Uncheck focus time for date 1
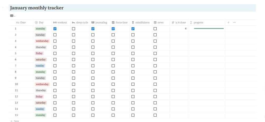265x122 pixels. [113, 29]
